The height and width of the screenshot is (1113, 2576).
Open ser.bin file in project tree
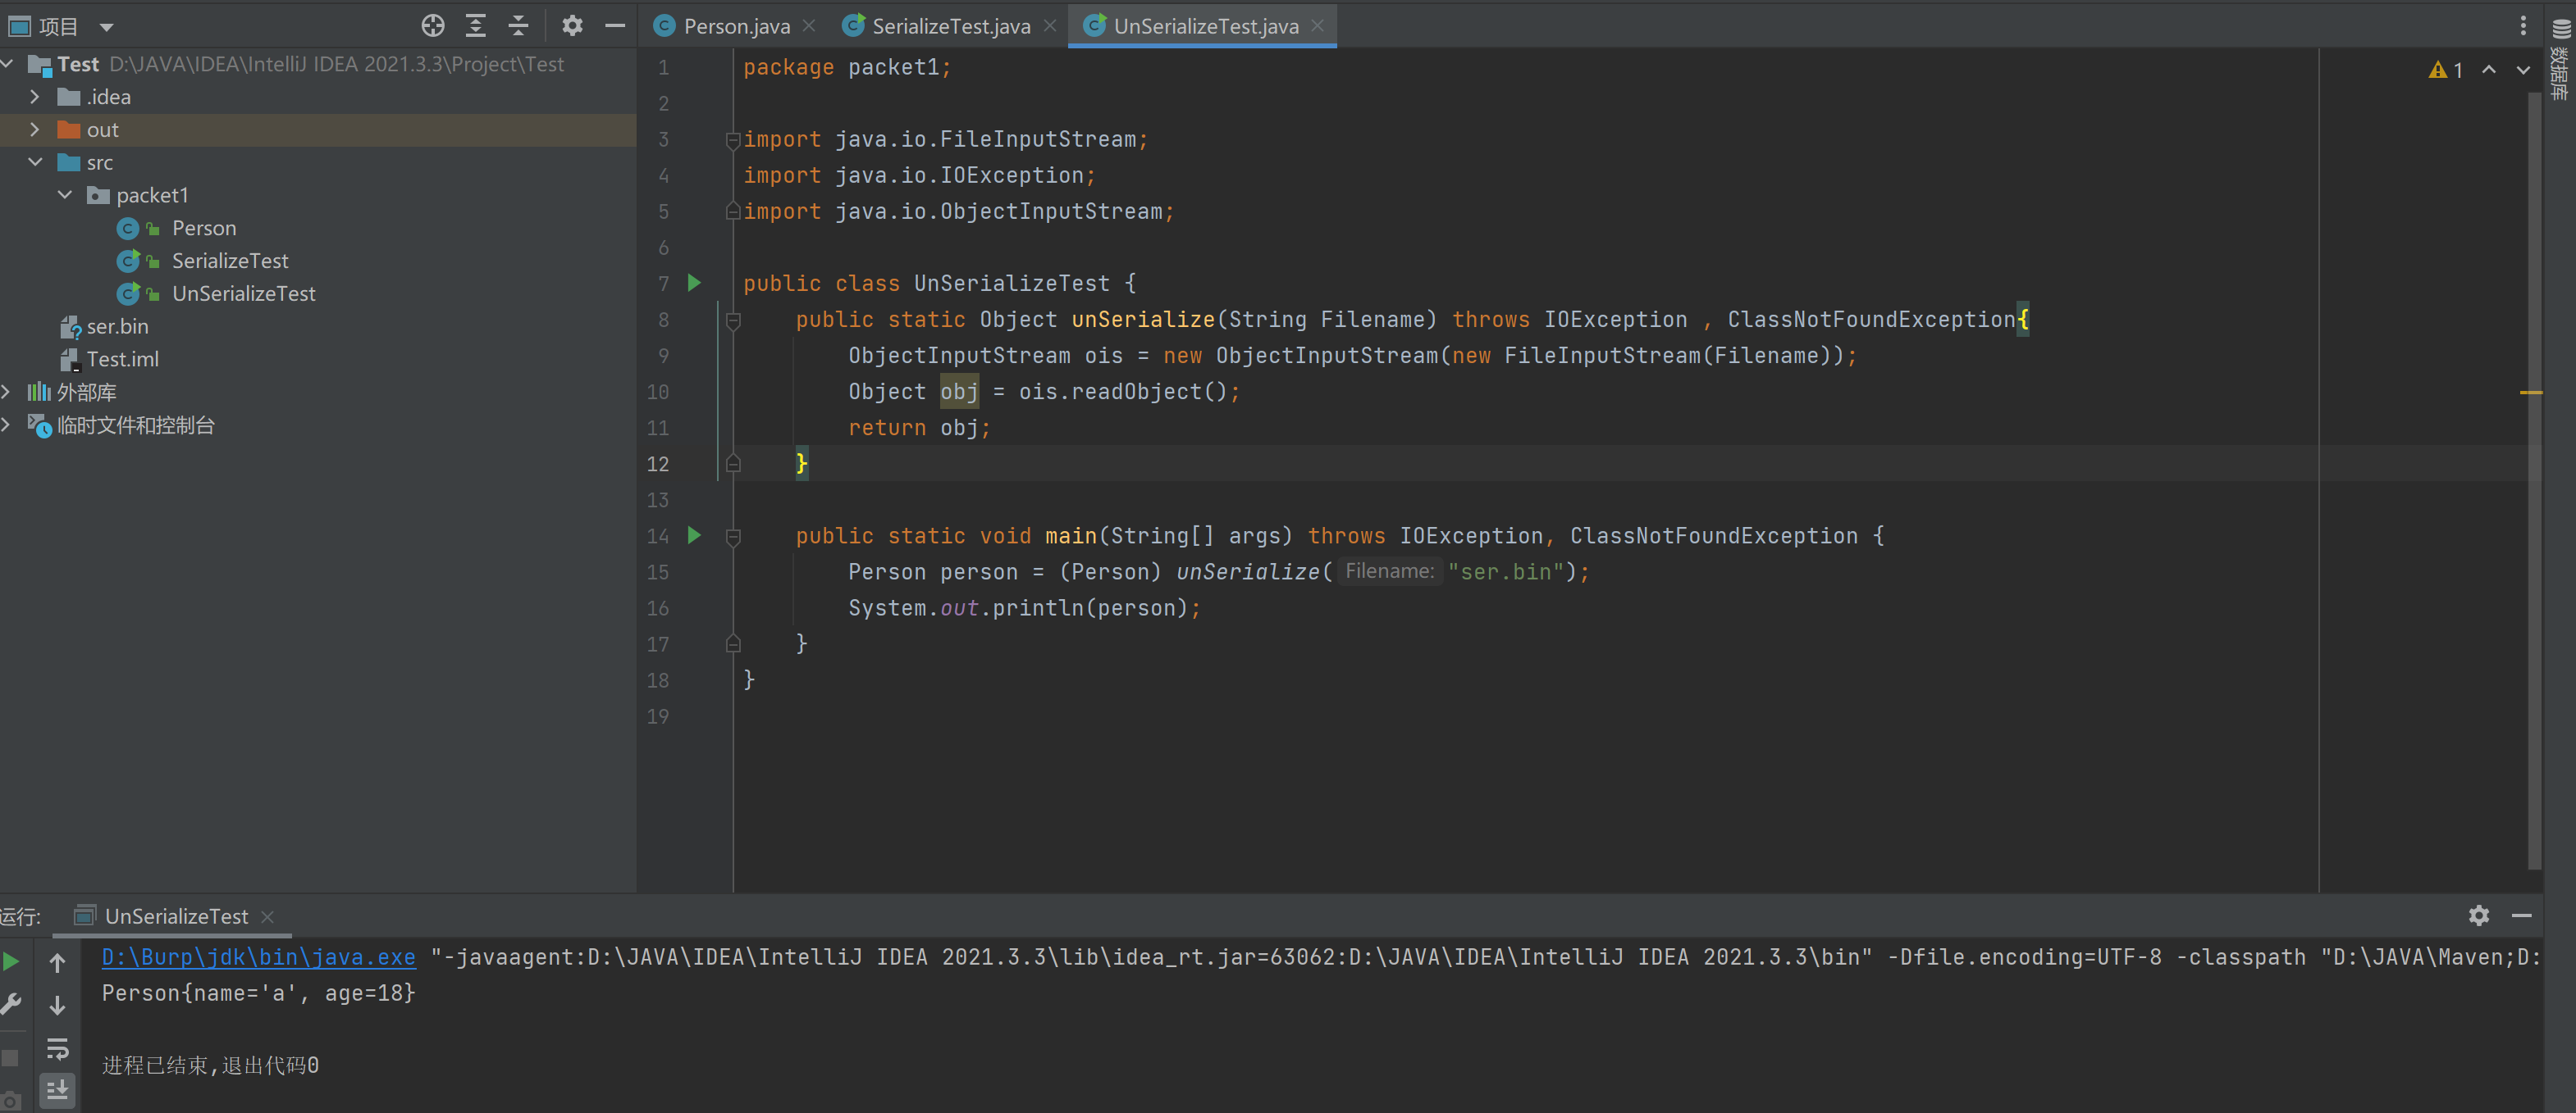tap(117, 327)
